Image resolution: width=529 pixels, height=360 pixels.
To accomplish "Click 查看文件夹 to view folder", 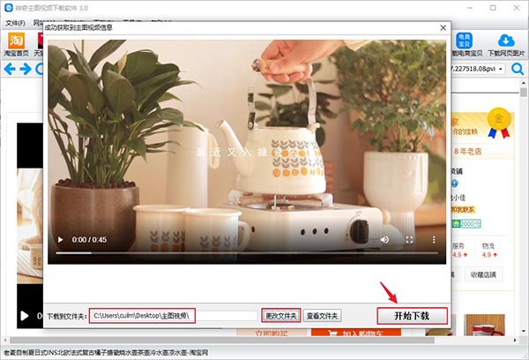I will coord(323,315).
